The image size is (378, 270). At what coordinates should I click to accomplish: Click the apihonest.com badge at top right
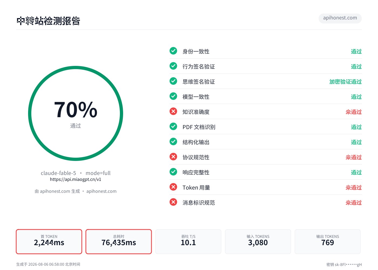click(340, 18)
